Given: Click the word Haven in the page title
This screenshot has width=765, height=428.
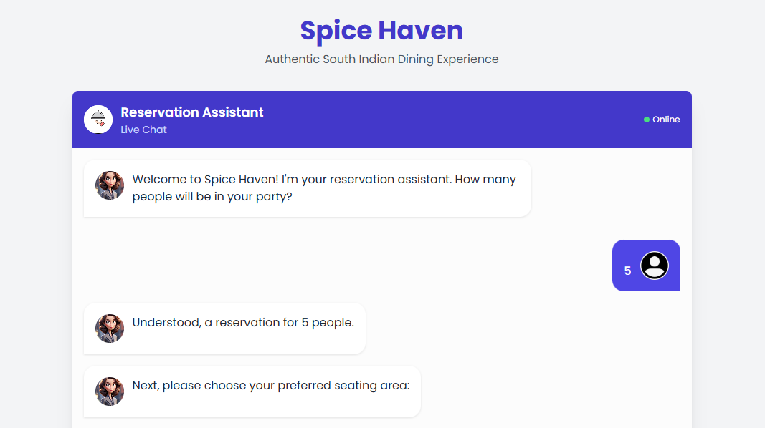Looking at the screenshot, I should point(421,31).
